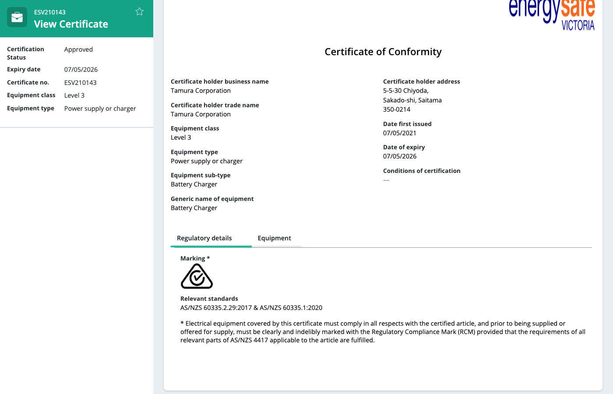Image resolution: width=613 pixels, height=394 pixels.
Task: Star the ESV210143 certificate as favorite
Action: [x=139, y=11]
